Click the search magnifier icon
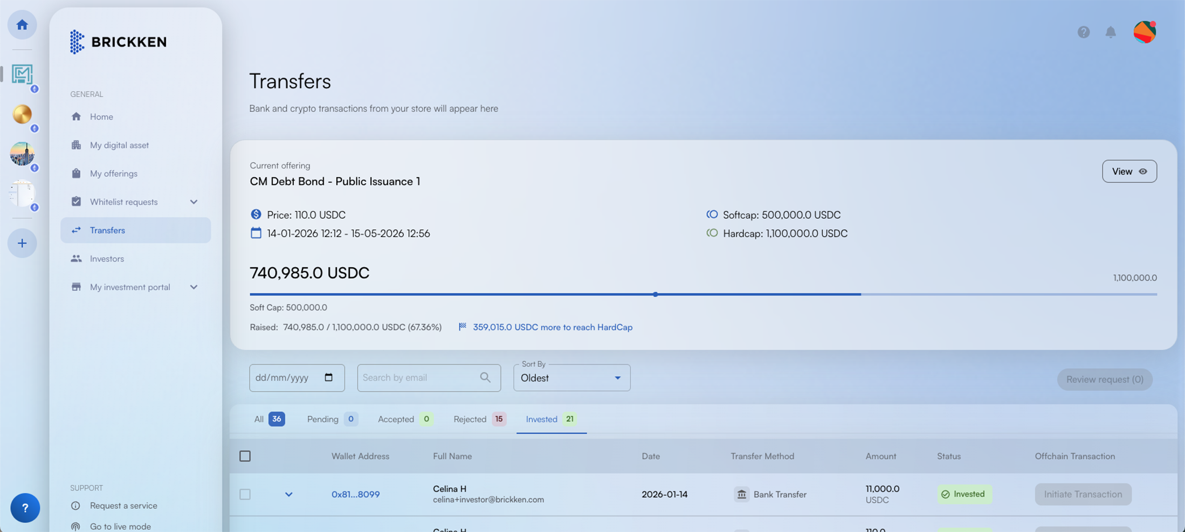The image size is (1185, 532). pyautogui.click(x=485, y=377)
